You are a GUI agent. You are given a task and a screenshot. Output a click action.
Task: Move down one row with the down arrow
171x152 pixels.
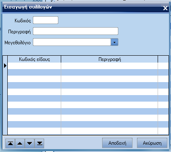click(x=30, y=143)
